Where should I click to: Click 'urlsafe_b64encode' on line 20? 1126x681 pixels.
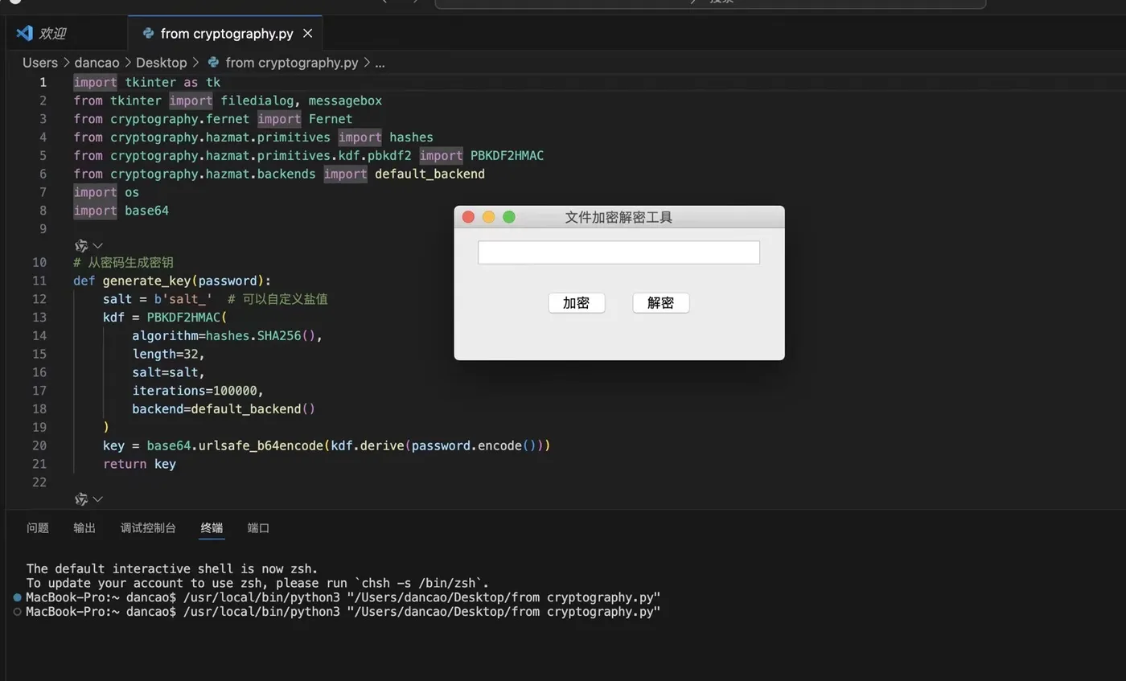pyautogui.click(x=261, y=445)
